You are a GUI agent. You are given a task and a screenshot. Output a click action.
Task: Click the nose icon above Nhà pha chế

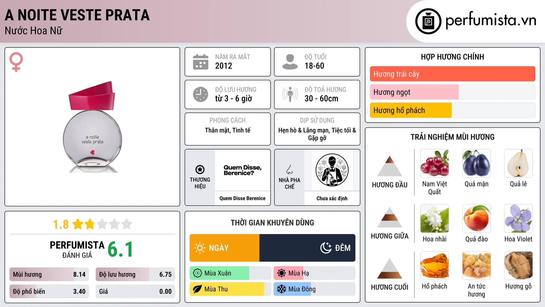pyautogui.click(x=290, y=169)
